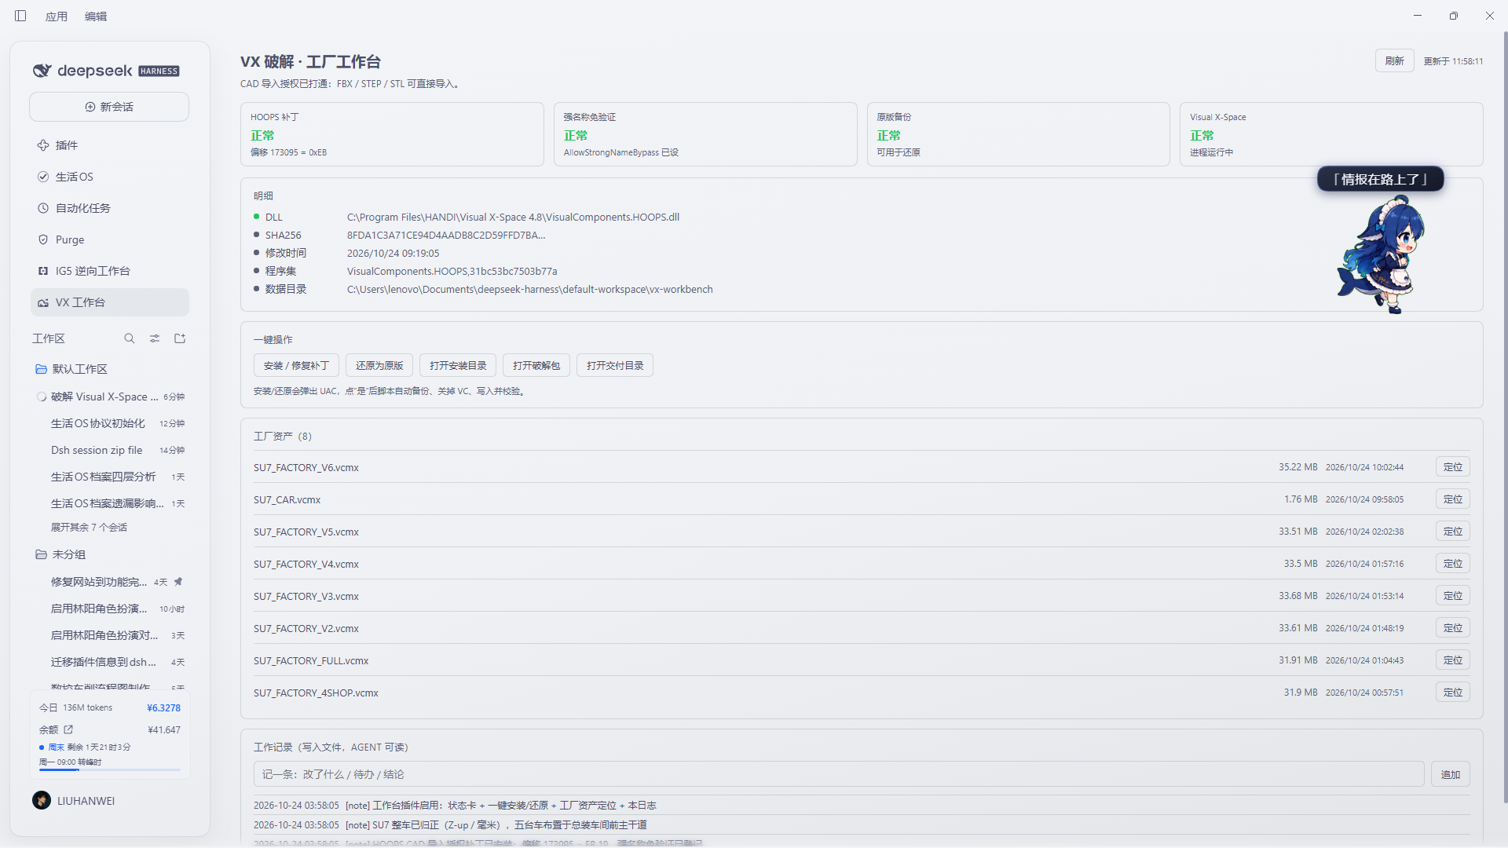The image size is (1508, 848).
Task: Click 还原为原版 button
Action: (379, 365)
